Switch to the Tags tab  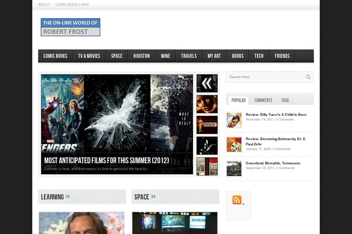click(285, 100)
